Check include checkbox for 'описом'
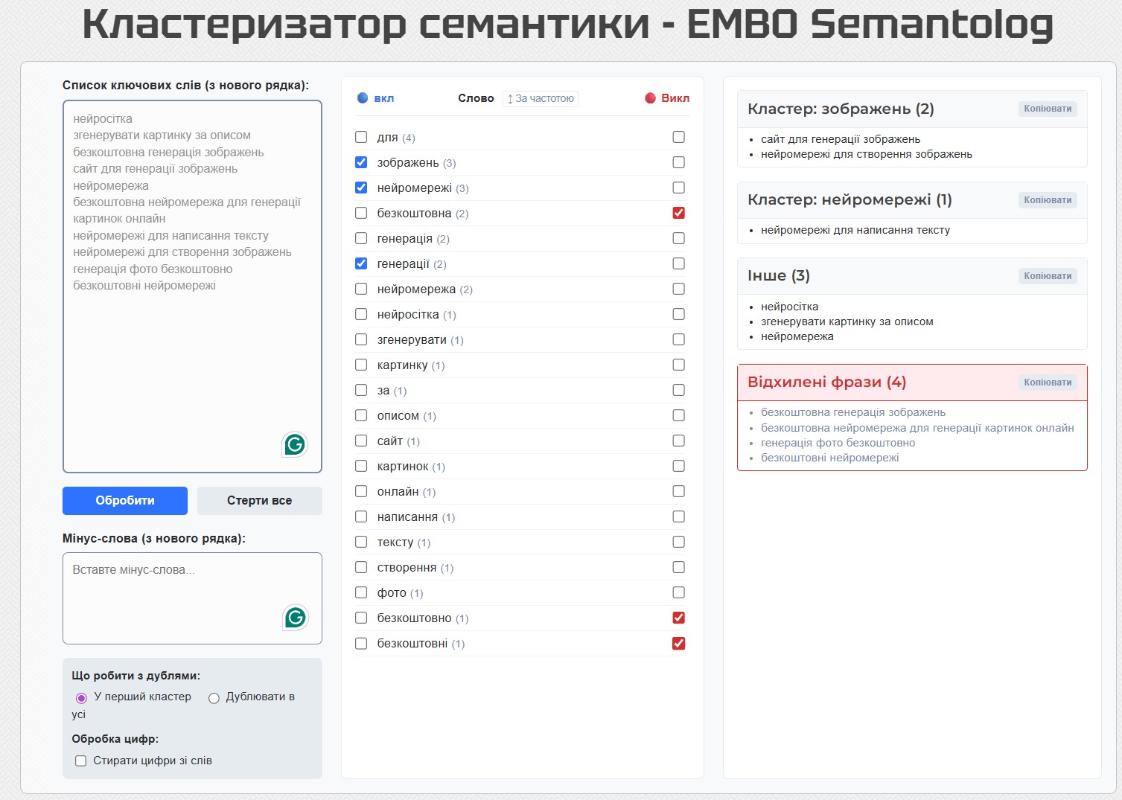This screenshot has width=1122, height=800. coord(361,415)
